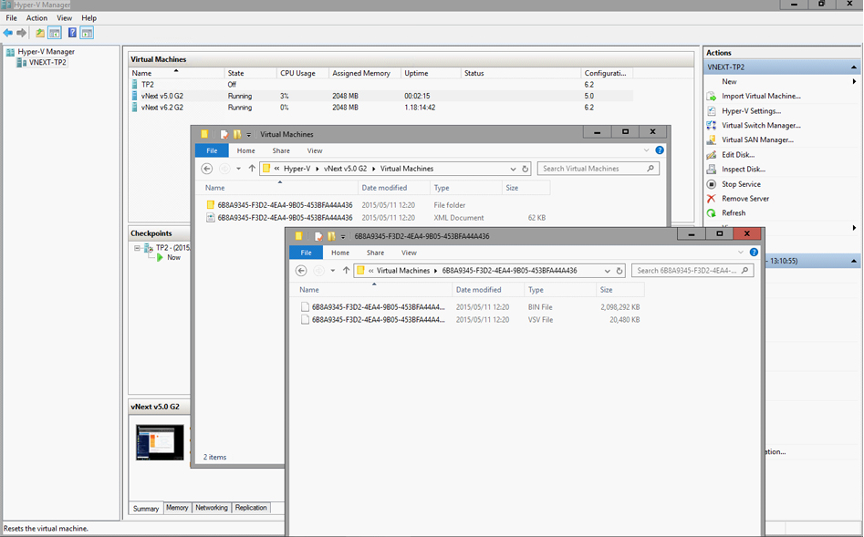Sort VM list by CPU Usage column

pos(301,73)
